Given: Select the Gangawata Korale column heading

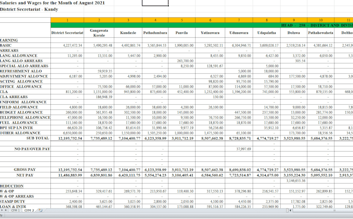Looking at the screenshot, I should (99, 33).
